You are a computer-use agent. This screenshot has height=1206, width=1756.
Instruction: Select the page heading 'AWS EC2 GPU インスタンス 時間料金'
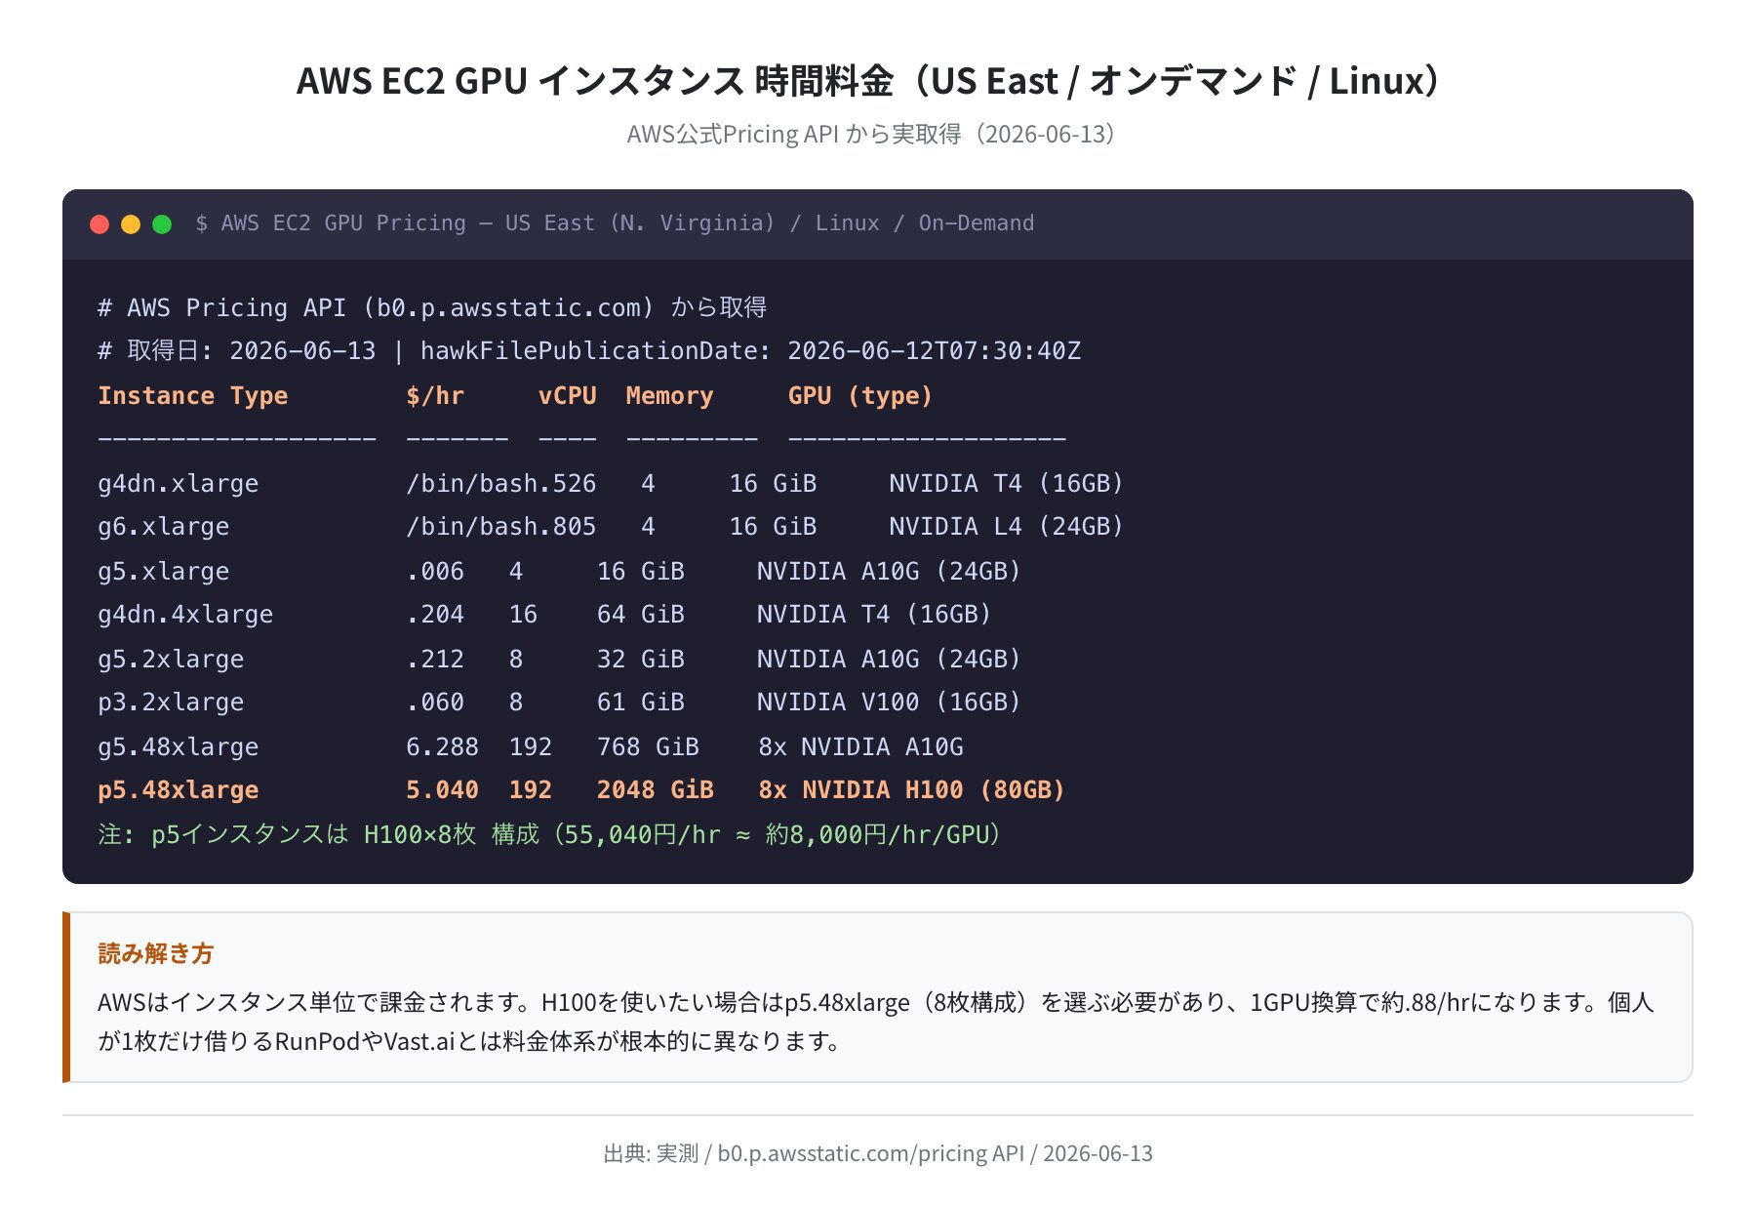595,80
